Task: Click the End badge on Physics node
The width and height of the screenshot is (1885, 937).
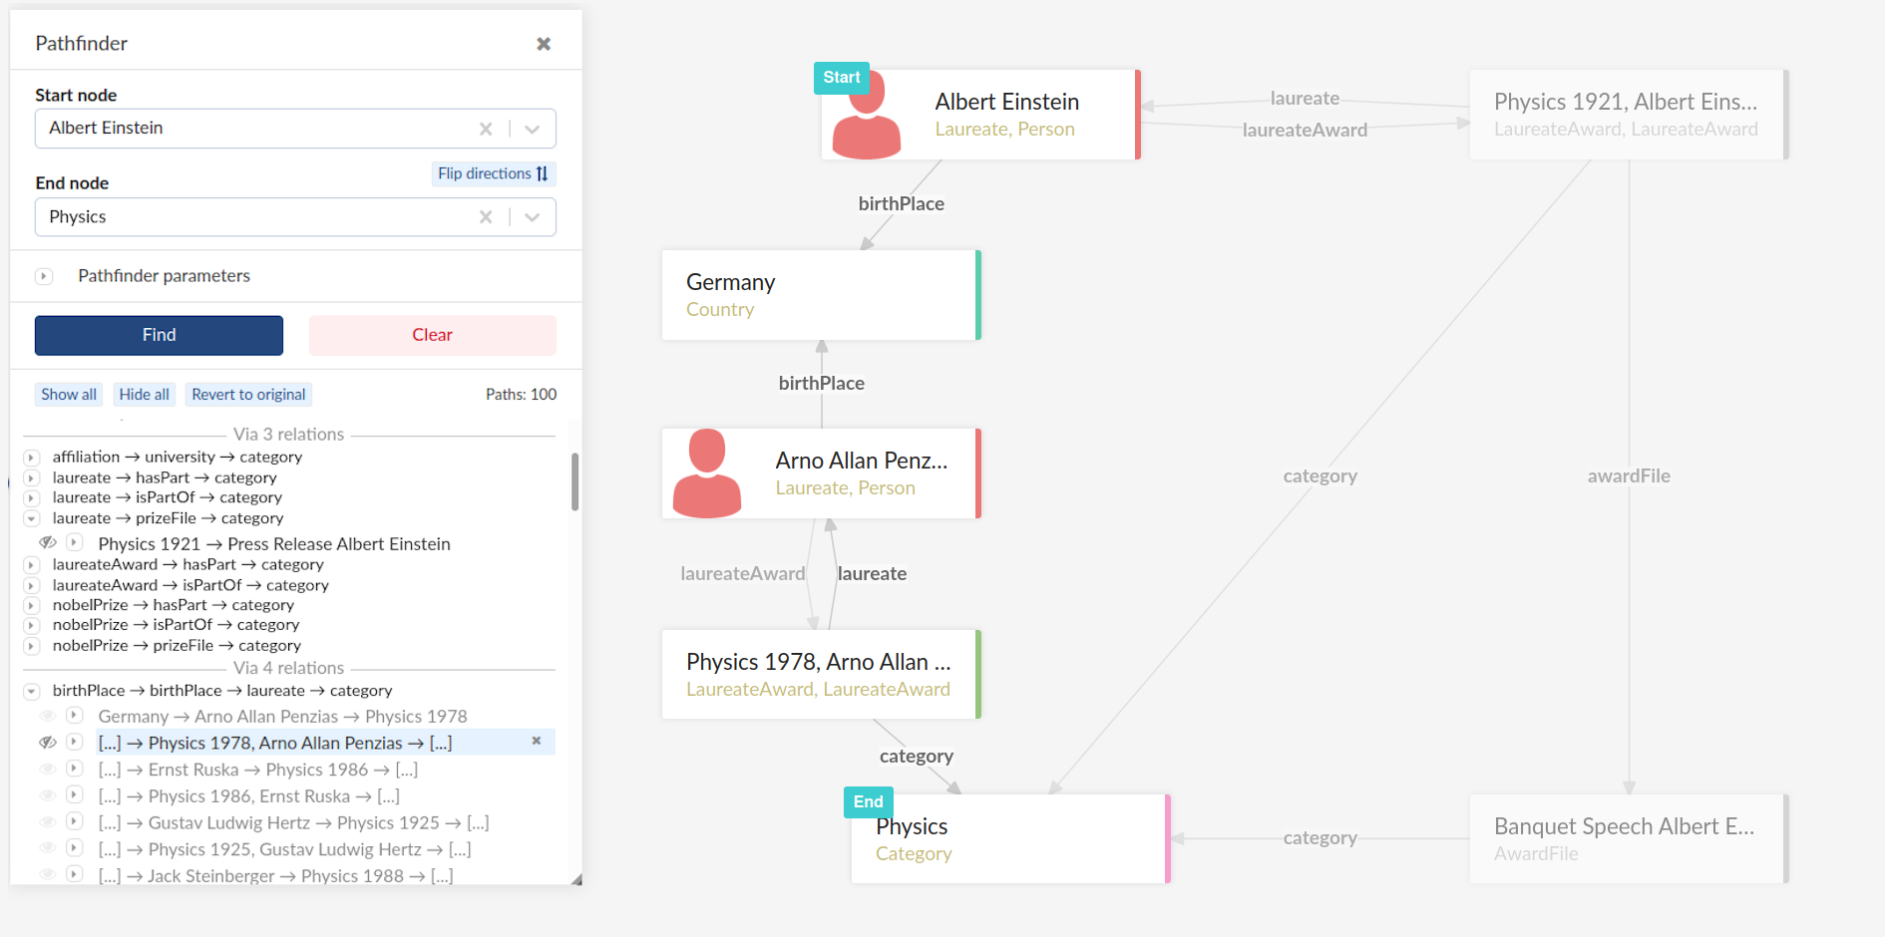Action: click(x=868, y=802)
